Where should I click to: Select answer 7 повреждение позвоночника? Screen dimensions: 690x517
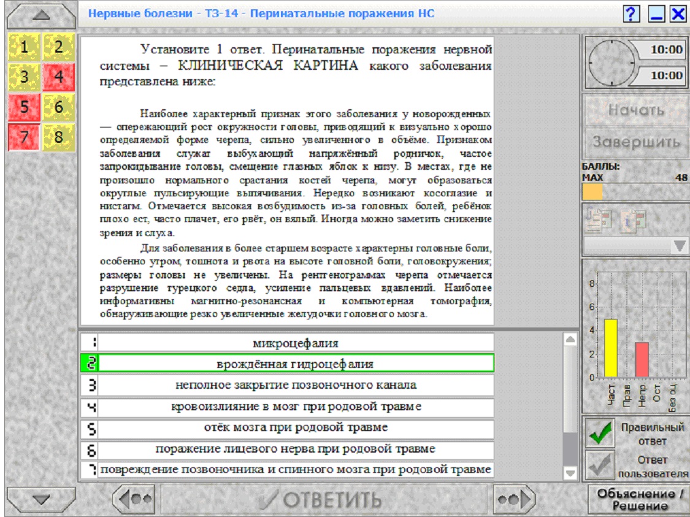pos(288,470)
